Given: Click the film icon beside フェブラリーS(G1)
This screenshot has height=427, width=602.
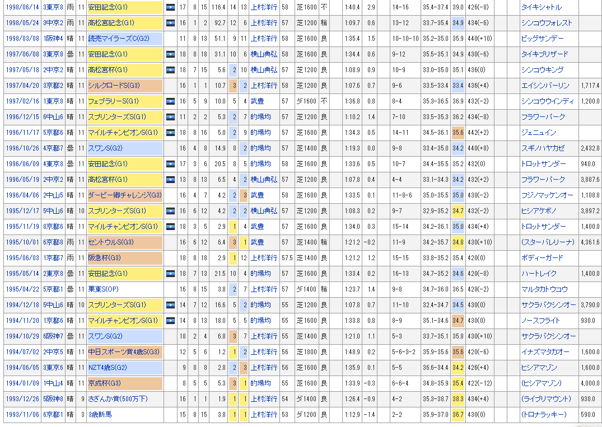Looking at the screenshot, I should coord(171,101).
